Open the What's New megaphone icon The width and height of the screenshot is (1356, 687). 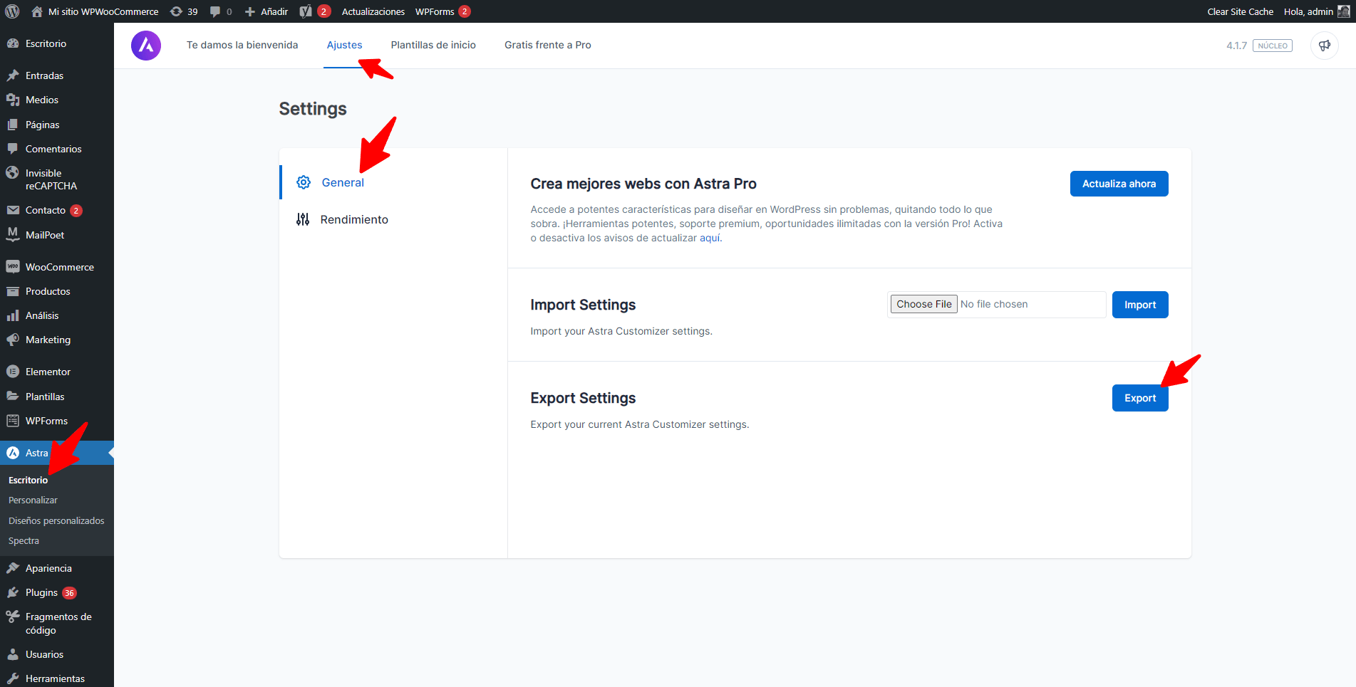tap(1325, 46)
